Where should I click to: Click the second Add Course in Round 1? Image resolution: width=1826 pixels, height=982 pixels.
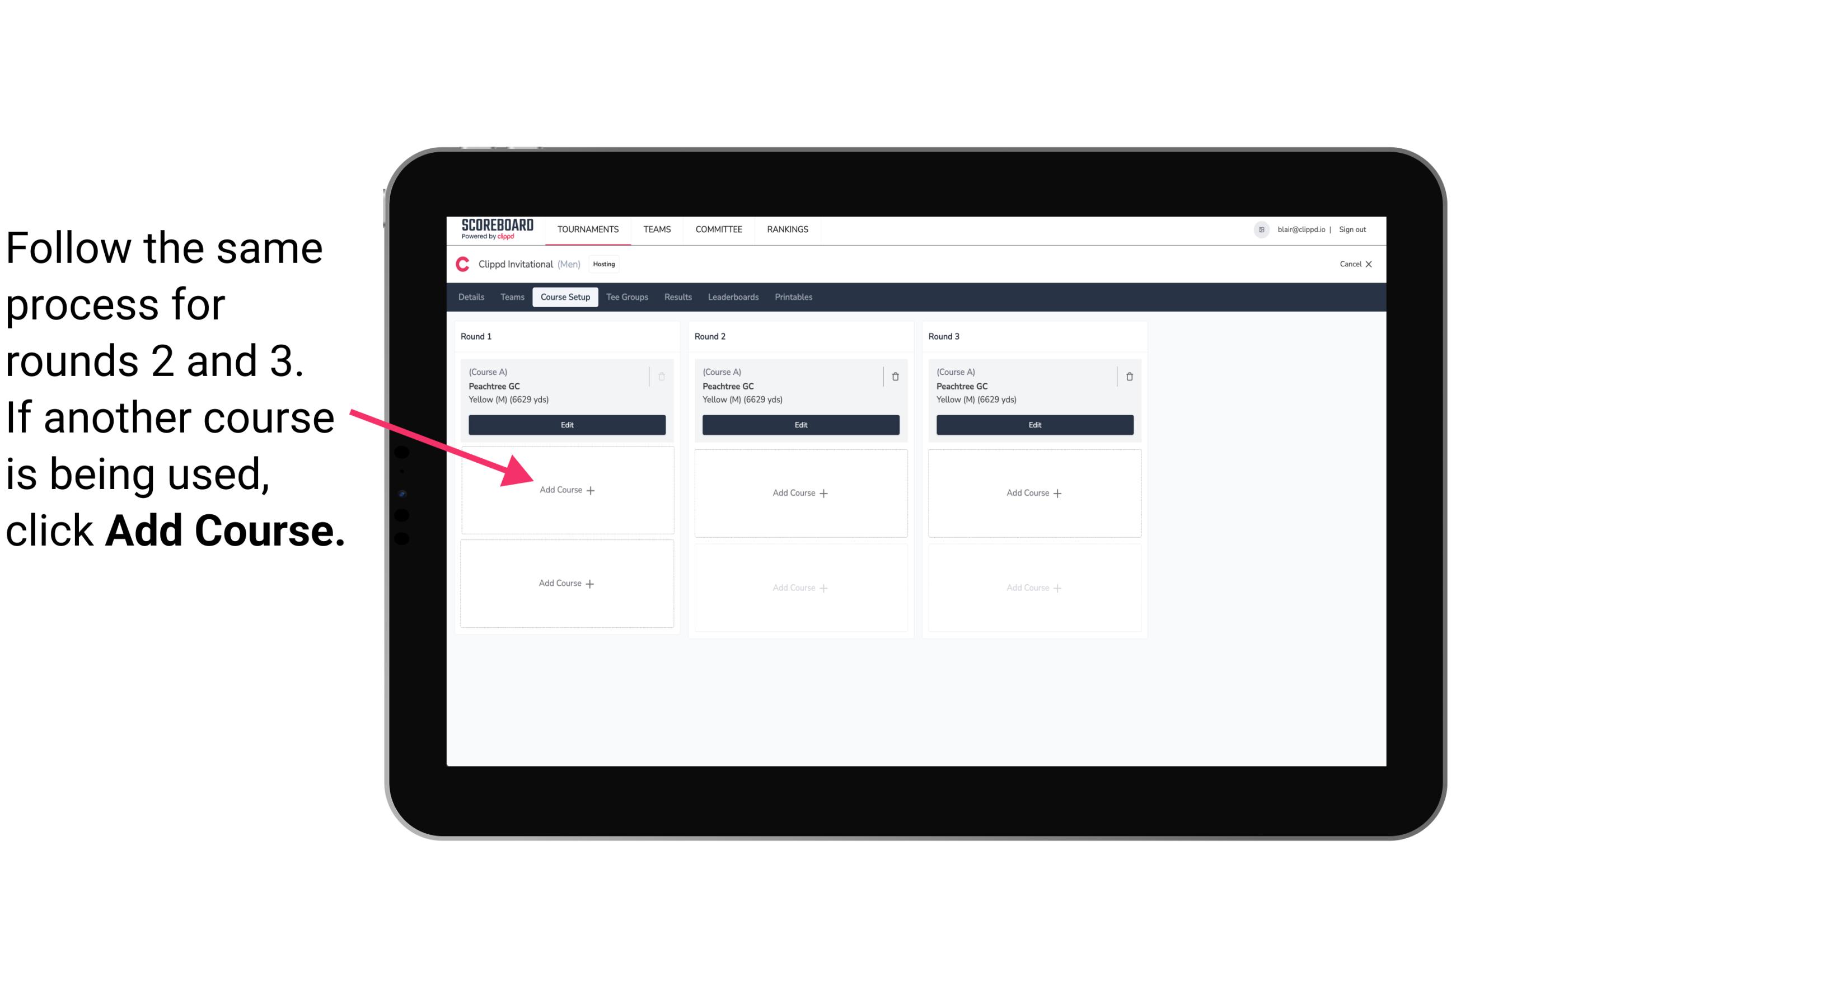point(566,583)
